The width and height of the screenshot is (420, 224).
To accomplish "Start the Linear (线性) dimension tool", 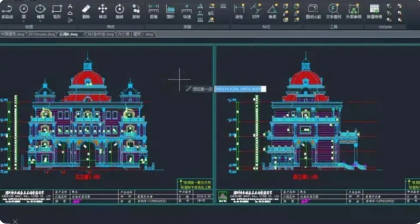I will pos(239,10).
